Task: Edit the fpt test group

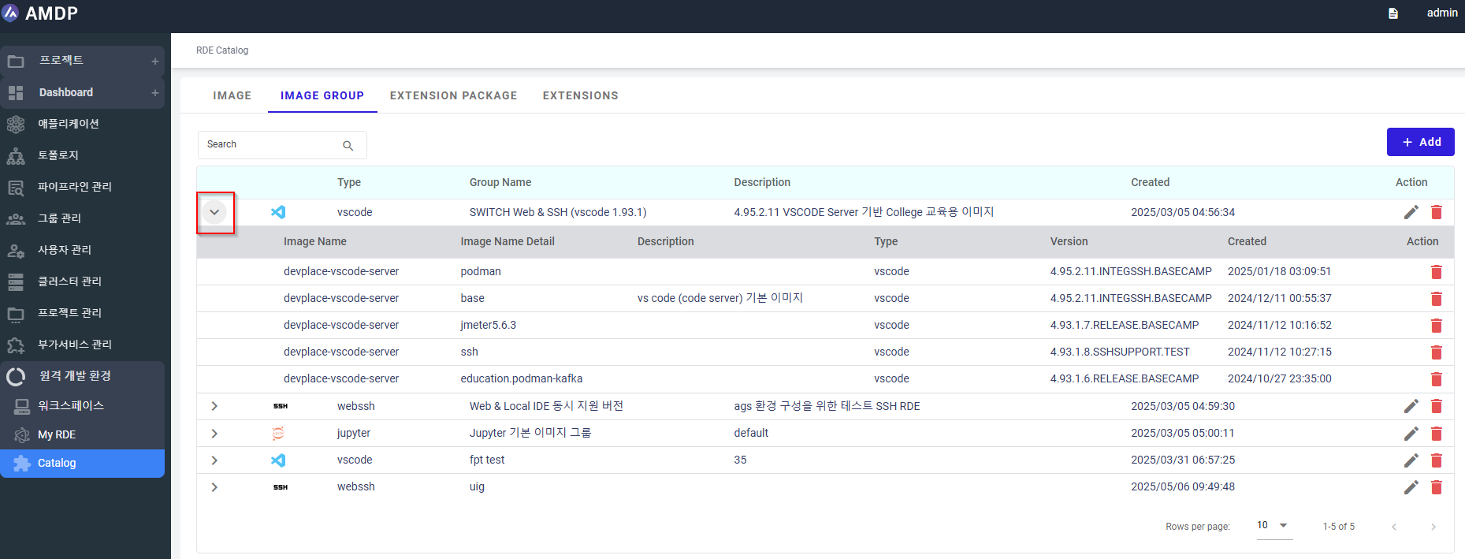Action: (x=1411, y=460)
